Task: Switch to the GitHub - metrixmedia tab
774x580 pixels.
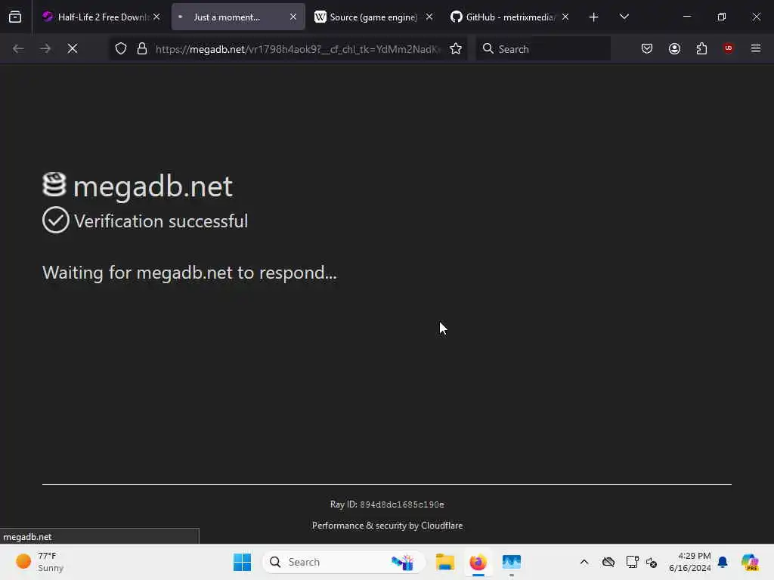Action: point(510,17)
